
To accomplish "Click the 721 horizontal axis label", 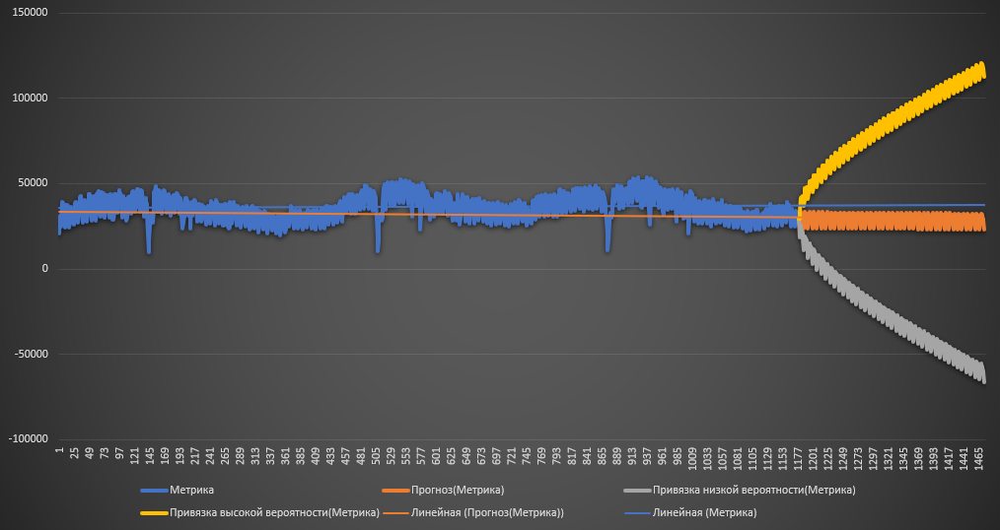I will (512, 459).
